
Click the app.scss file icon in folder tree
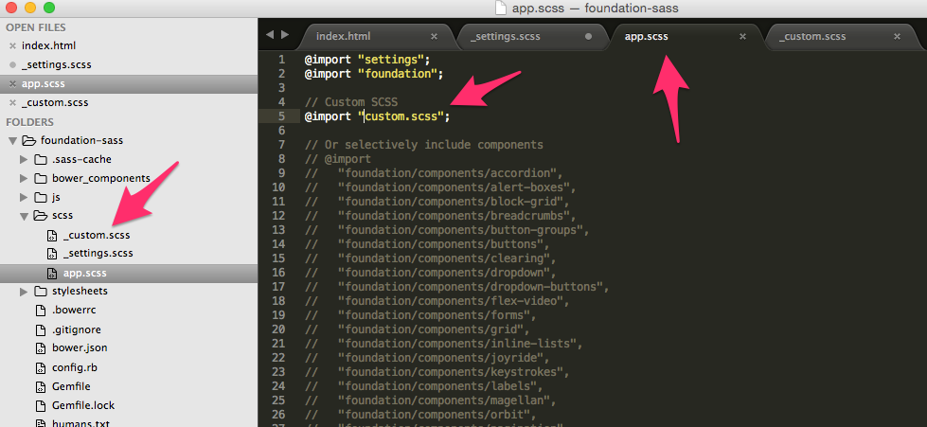[52, 274]
